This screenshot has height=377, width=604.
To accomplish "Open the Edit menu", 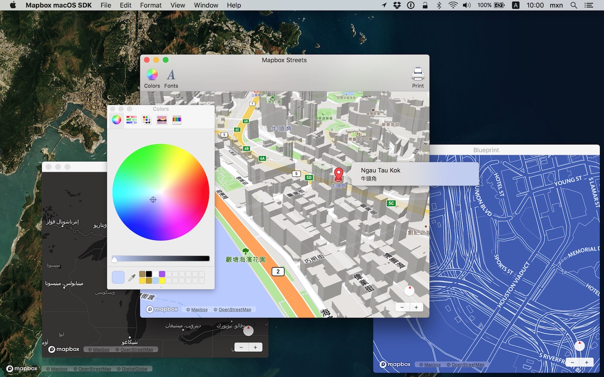I will point(126,5).
